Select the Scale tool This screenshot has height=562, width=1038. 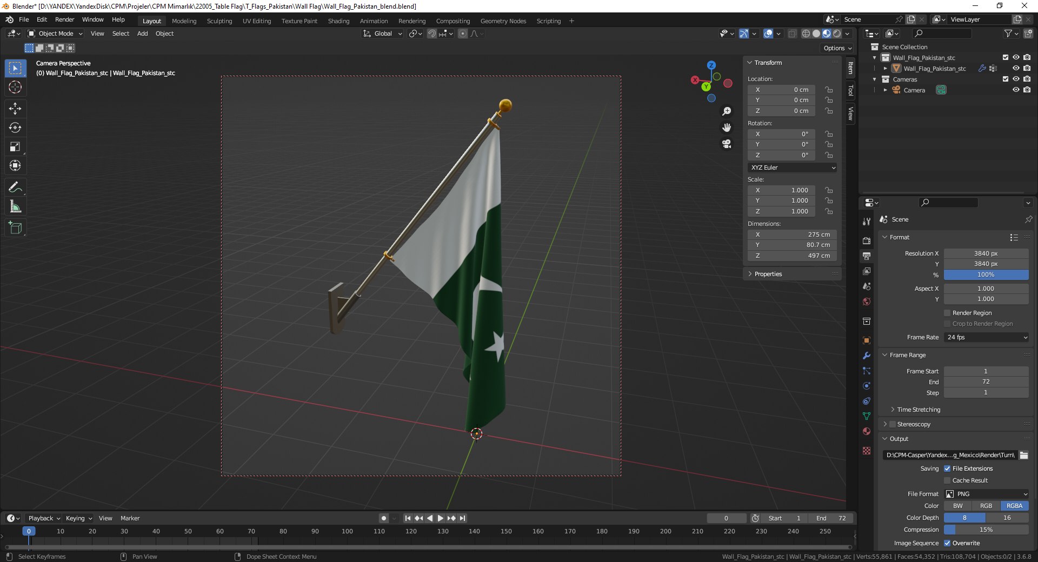click(15, 146)
